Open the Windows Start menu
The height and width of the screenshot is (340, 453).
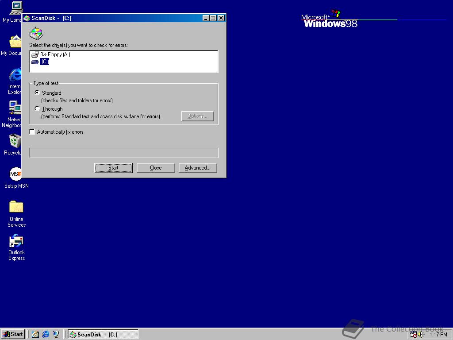point(13,335)
